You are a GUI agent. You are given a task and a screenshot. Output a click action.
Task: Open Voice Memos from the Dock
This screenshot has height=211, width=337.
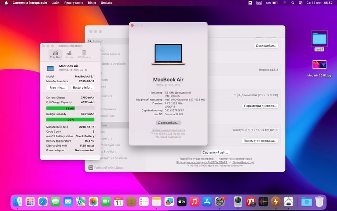tap(263, 202)
